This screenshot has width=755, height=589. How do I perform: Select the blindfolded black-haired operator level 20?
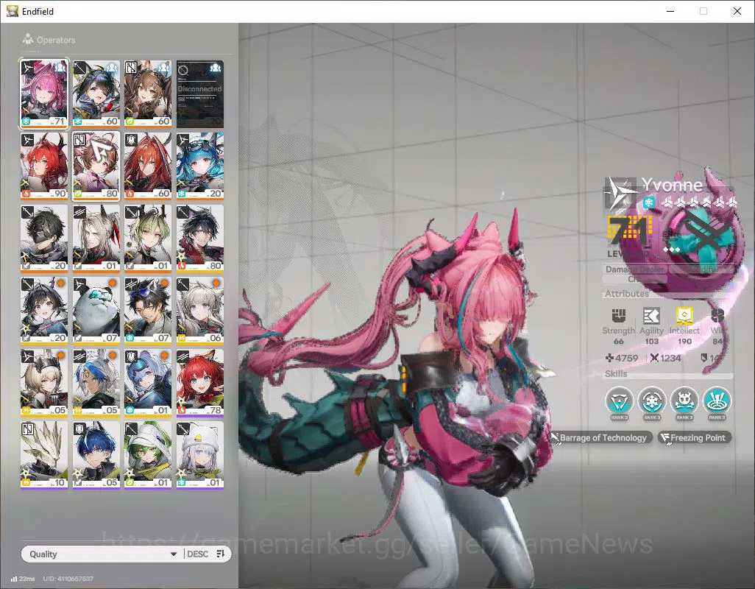click(44, 239)
